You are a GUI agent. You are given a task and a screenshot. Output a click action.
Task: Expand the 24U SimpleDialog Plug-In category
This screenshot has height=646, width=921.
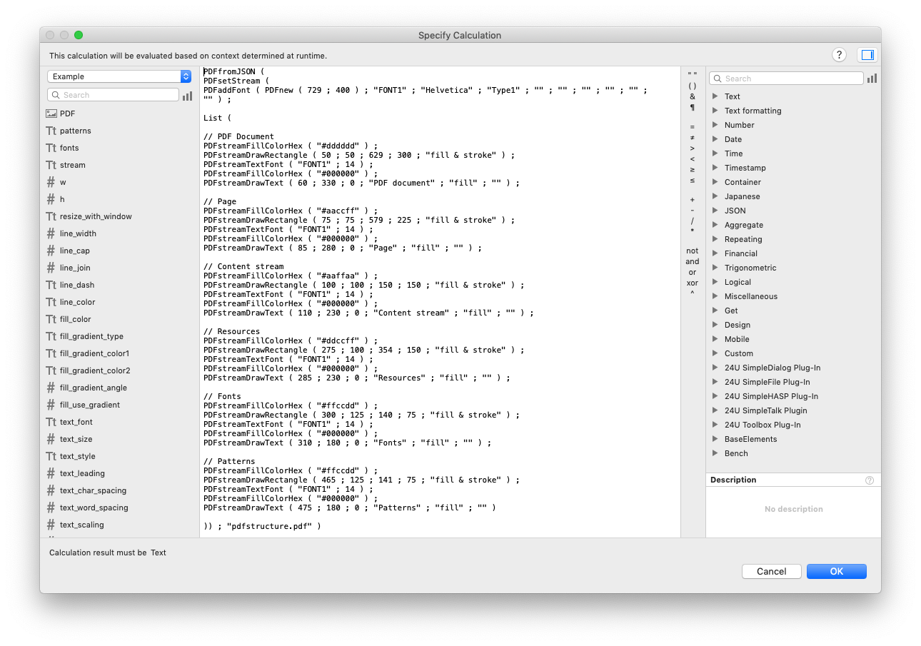715,368
